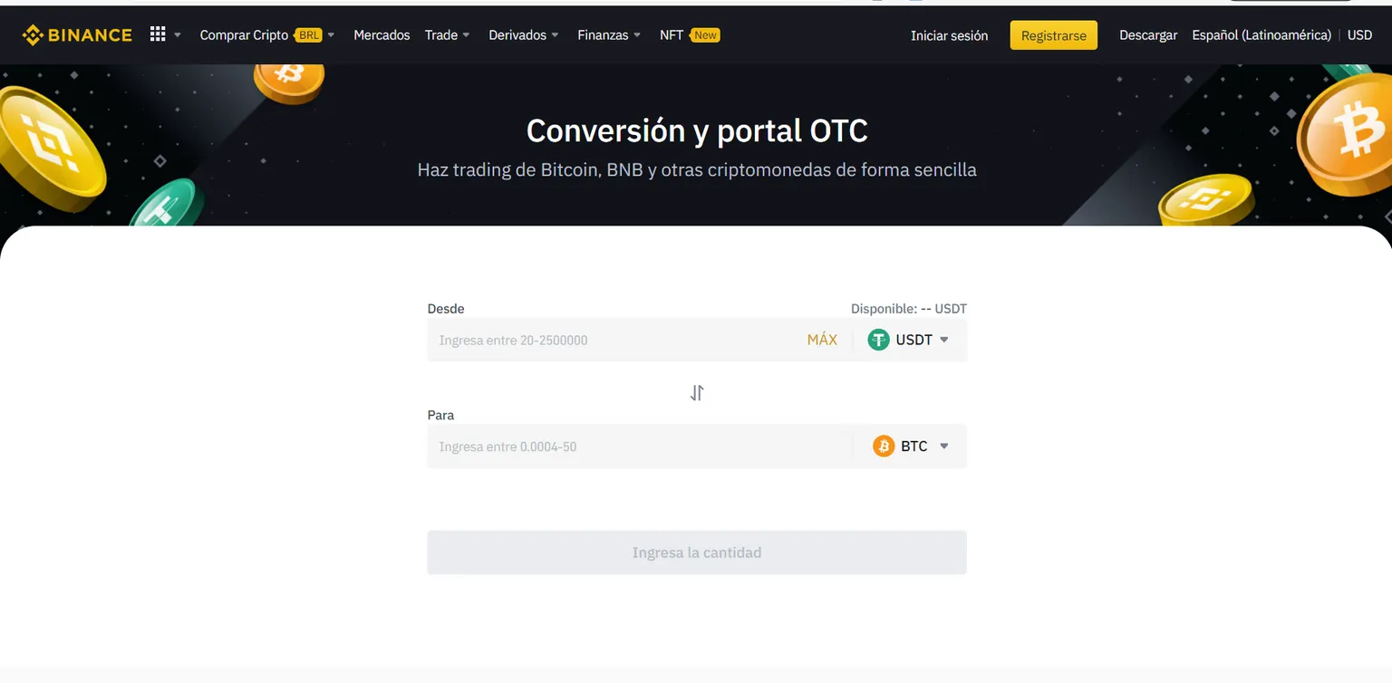
Task: Open the Descargar link
Action: coord(1148,35)
